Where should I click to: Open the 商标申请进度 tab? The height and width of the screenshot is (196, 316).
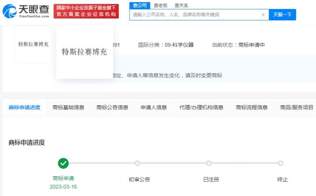click(x=24, y=107)
